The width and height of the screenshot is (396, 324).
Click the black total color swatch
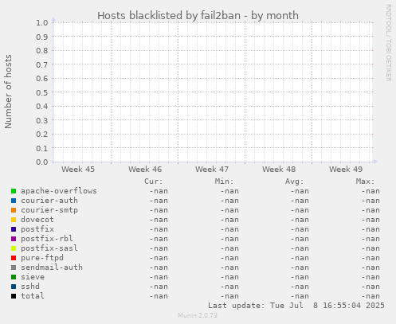[x=14, y=296]
